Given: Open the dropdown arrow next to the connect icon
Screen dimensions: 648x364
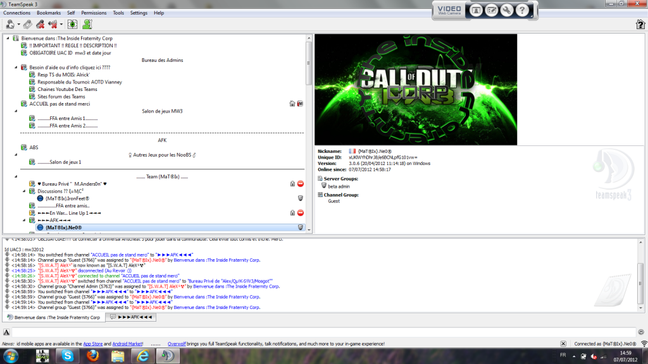Looking at the screenshot, I should (x=18, y=25).
